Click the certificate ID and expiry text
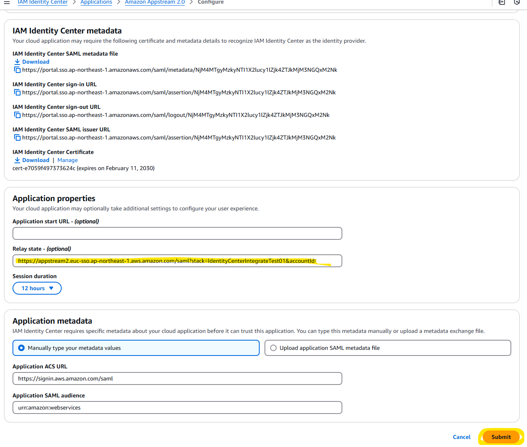The image size is (527, 447). (x=83, y=168)
